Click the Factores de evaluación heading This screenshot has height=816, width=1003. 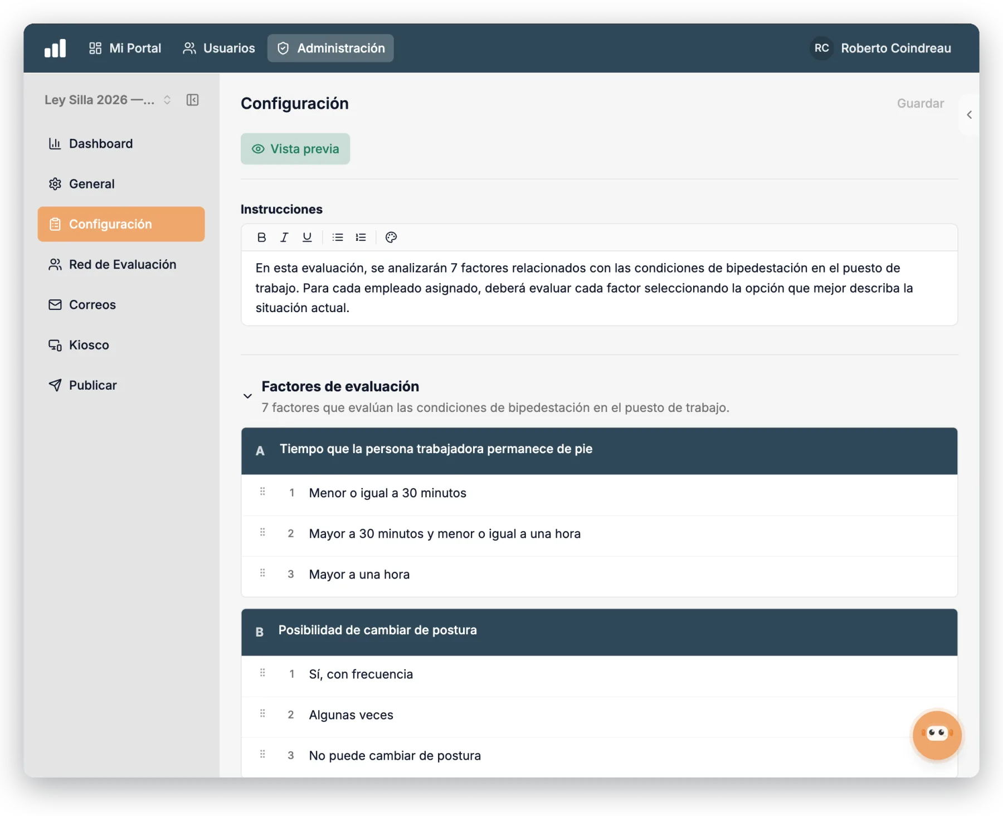coord(340,386)
